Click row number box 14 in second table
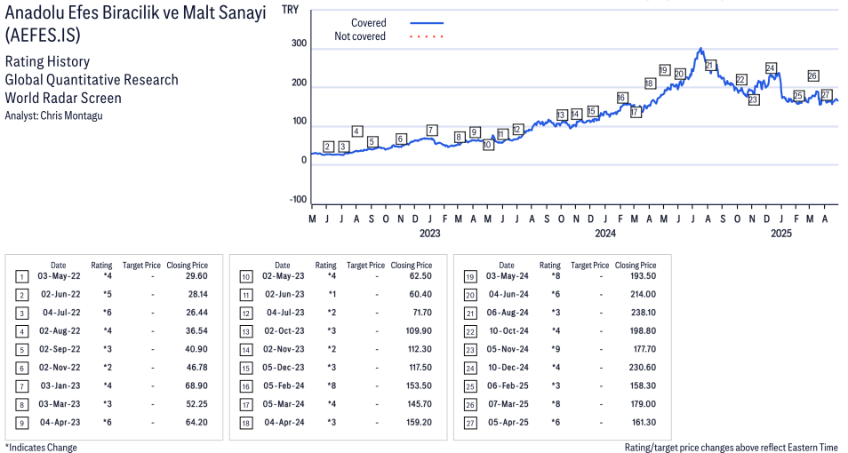This screenshot has width=848, height=453. 246,350
